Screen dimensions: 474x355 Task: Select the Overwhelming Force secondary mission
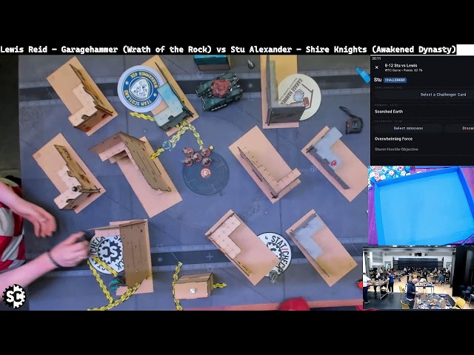click(x=393, y=138)
